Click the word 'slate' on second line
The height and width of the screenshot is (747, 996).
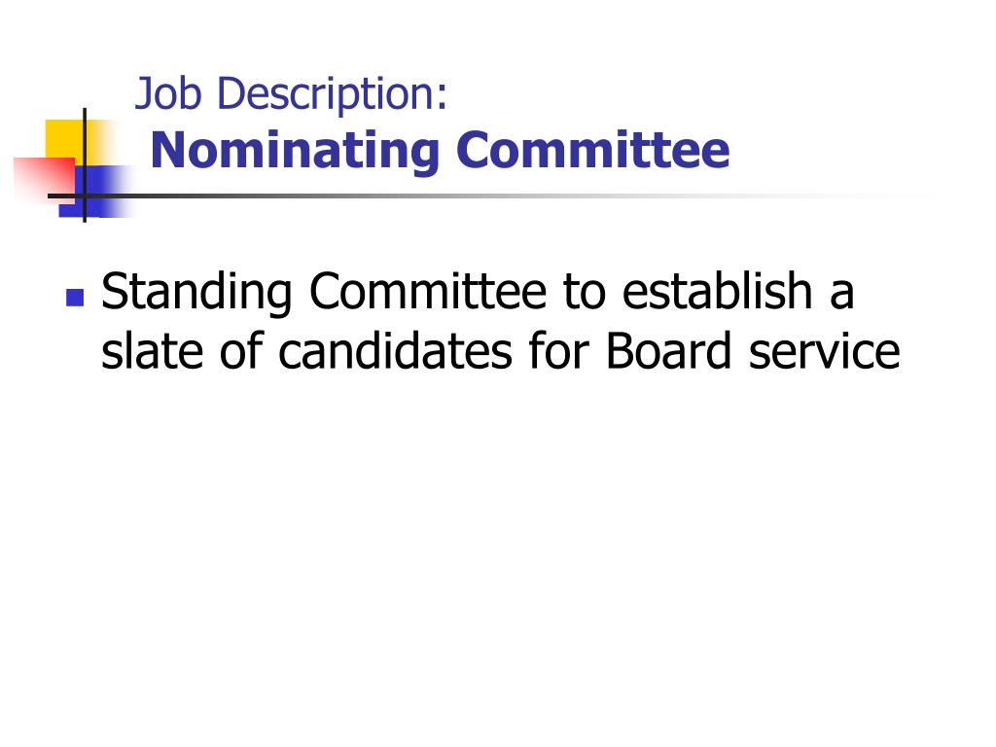[x=153, y=350]
